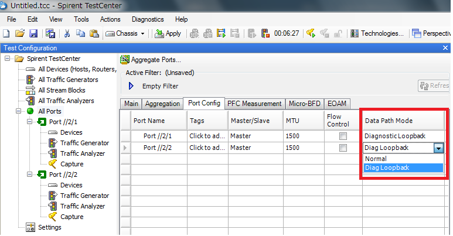Choose Normal from the Data Path Mode list

403,159
